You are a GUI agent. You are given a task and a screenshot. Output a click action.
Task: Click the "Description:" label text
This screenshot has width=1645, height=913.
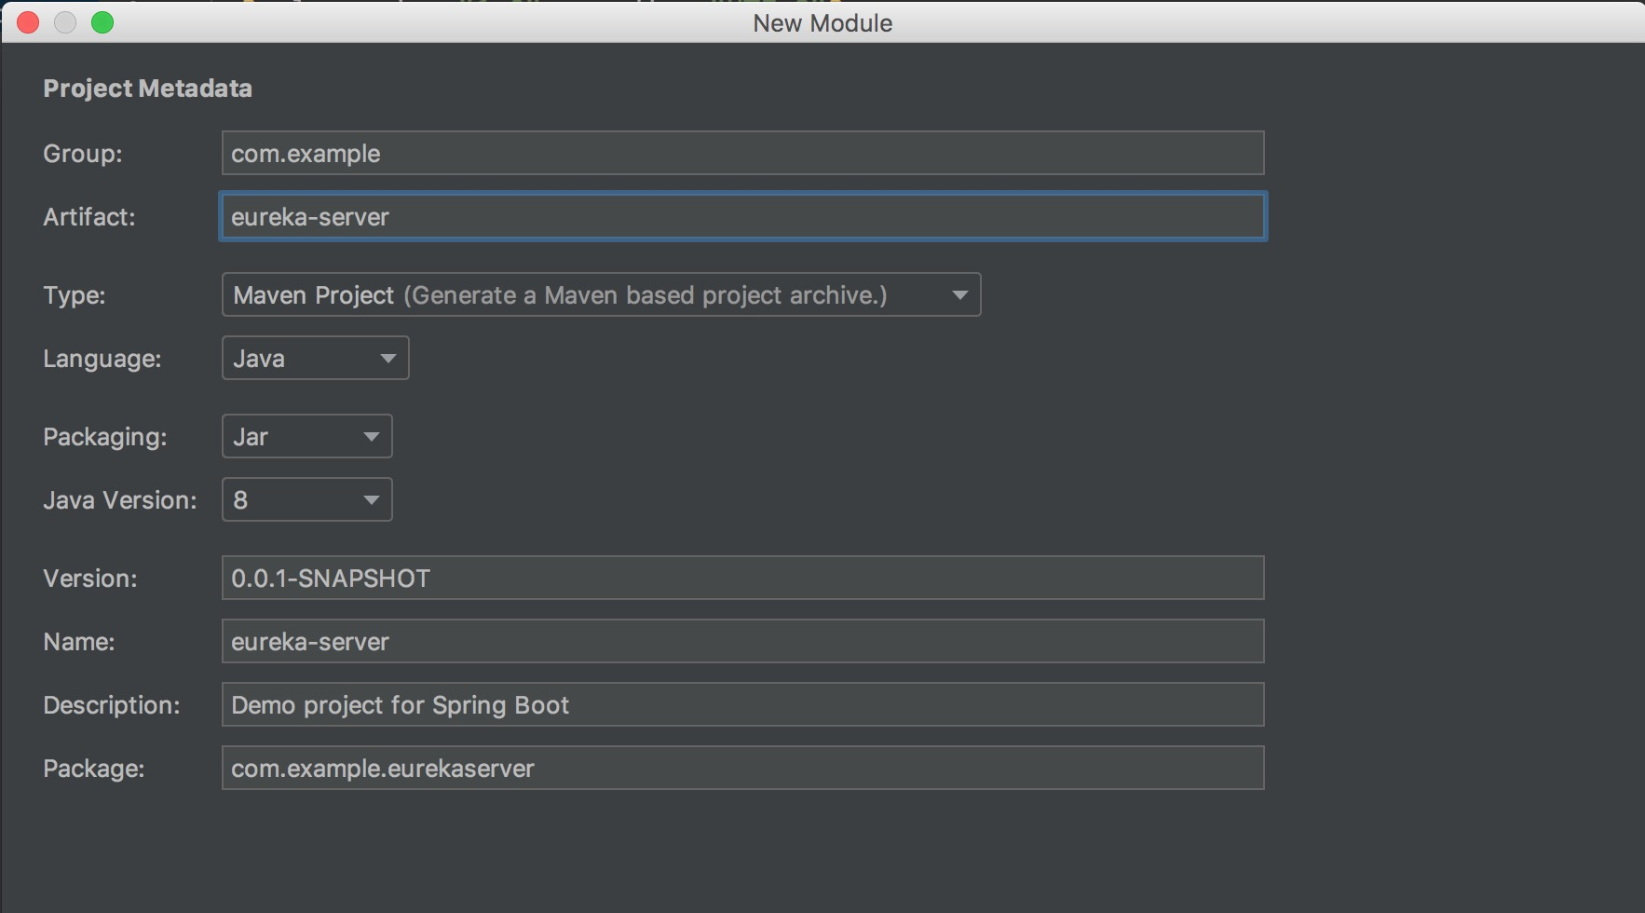coord(112,705)
